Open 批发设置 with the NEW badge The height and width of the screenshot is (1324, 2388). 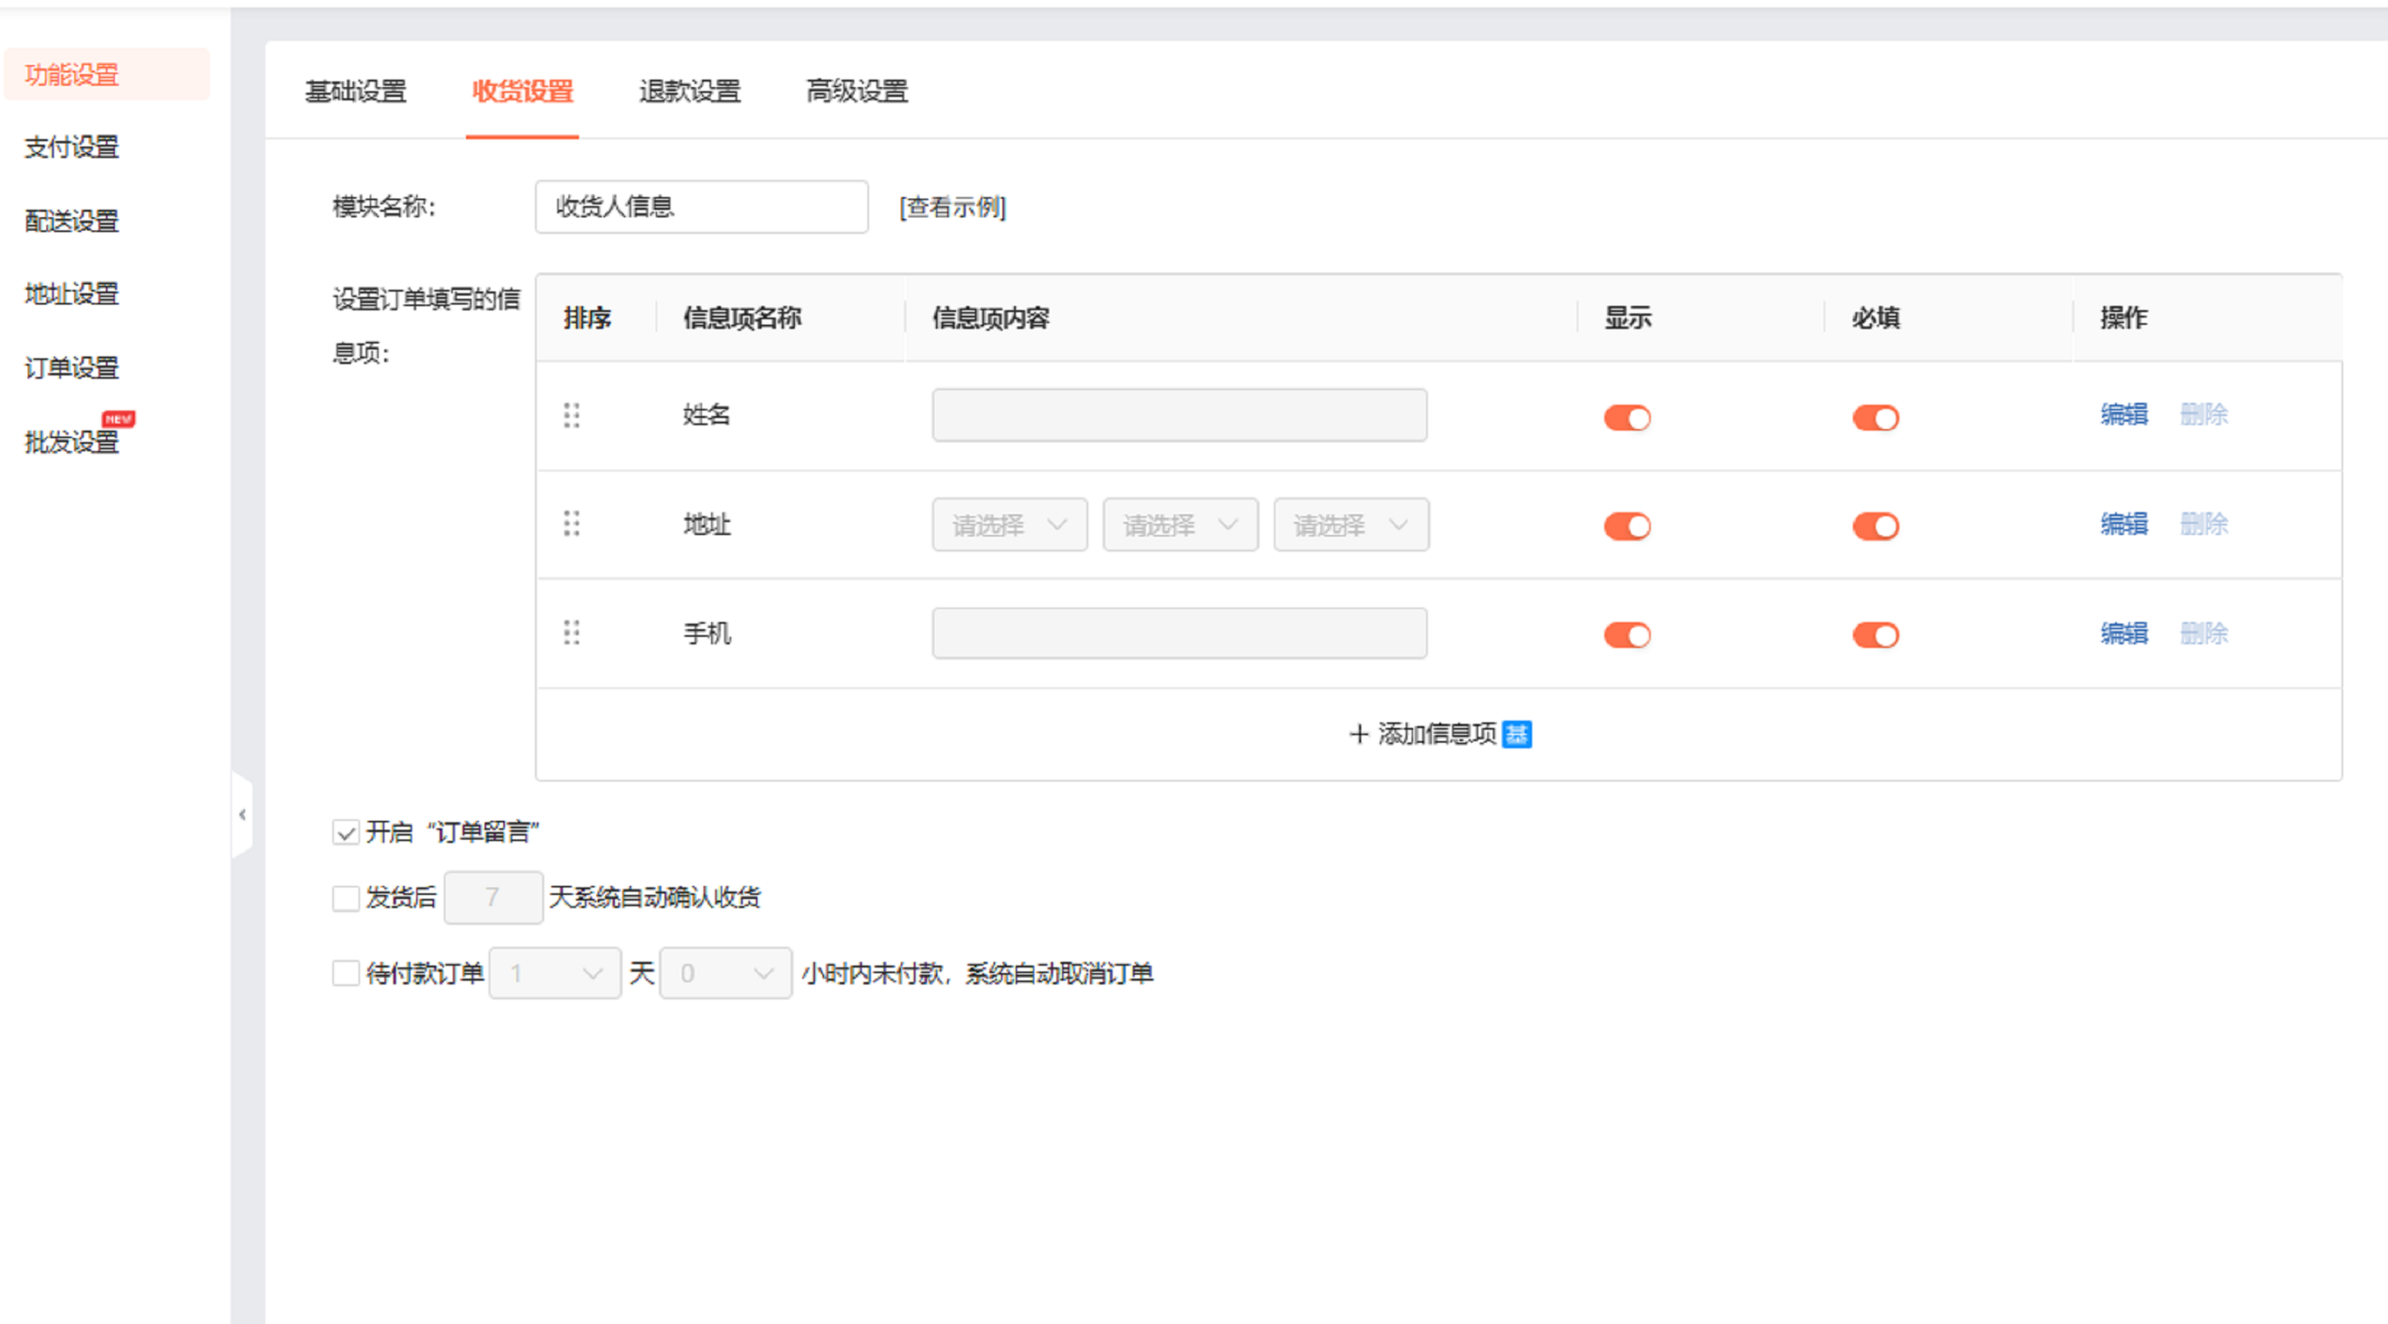(72, 442)
